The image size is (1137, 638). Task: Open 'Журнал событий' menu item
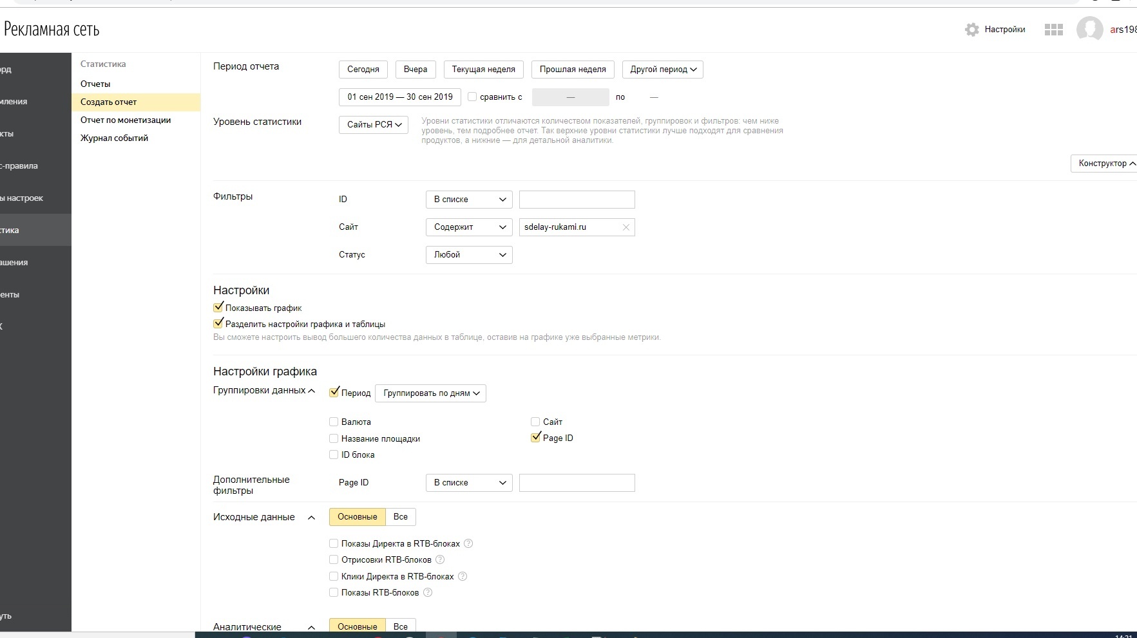114,138
